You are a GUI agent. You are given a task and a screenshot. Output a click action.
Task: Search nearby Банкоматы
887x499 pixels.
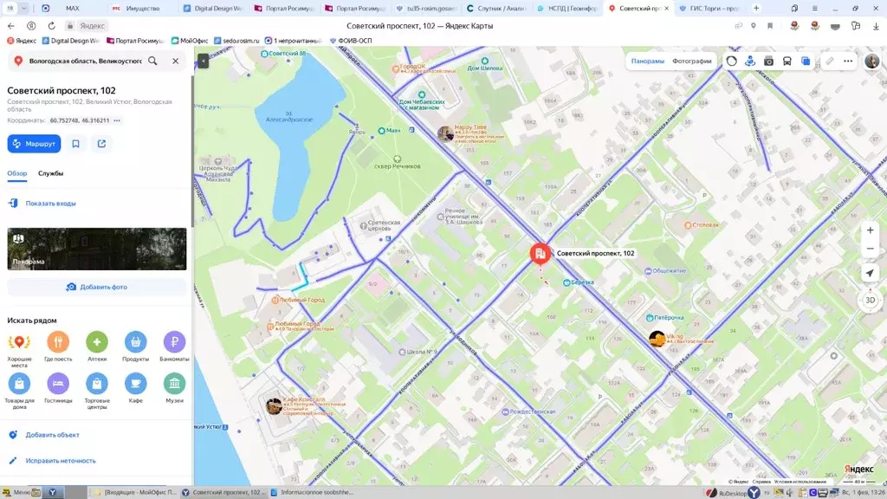coord(174,347)
